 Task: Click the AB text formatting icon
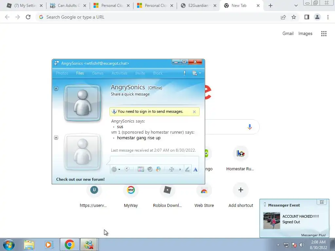(171, 169)
